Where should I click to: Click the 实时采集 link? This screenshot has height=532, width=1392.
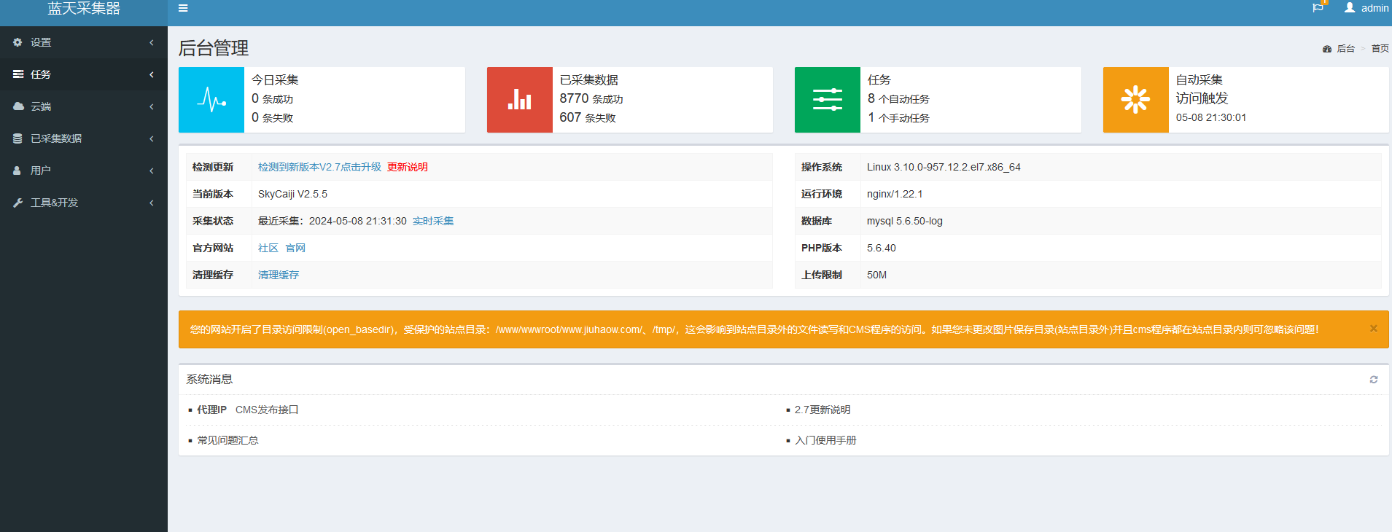[433, 221]
